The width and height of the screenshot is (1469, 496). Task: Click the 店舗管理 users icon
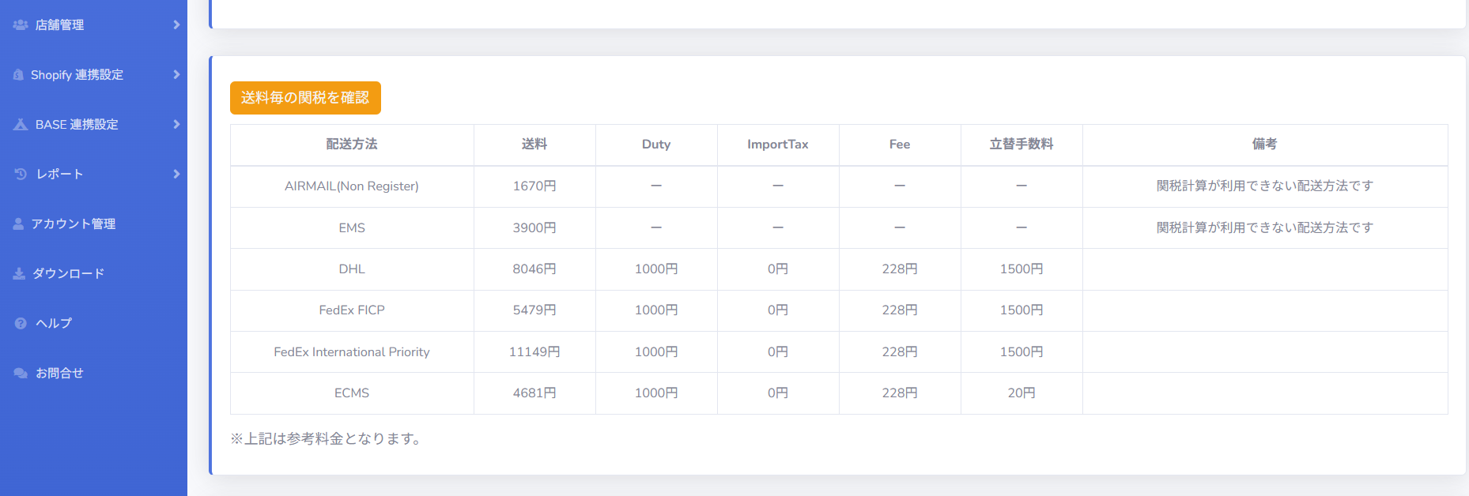(21, 25)
